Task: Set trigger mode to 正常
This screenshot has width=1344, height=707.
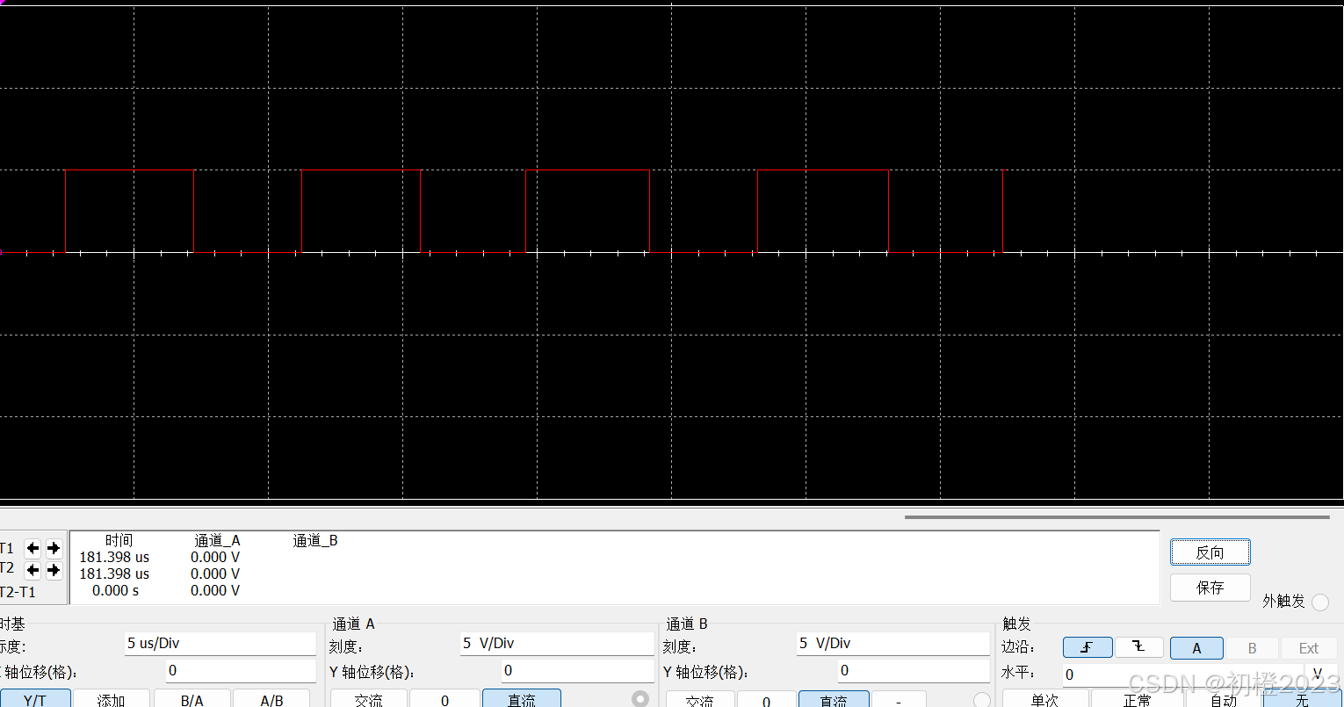Action: [x=1137, y=699]
